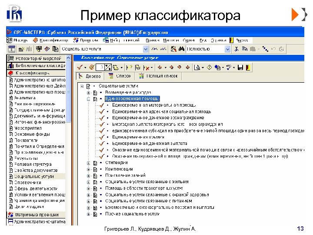
Task: Select Показатели in the classifier list
Action: click(x=26, y=140)
